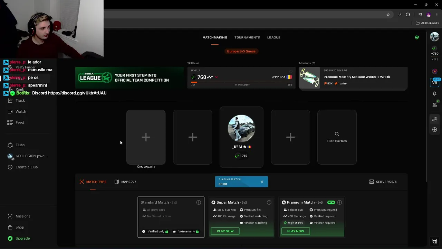The width and height of the screenshot is (442, 249).
Task: Click the Elo progress bar
Action: 241,82
